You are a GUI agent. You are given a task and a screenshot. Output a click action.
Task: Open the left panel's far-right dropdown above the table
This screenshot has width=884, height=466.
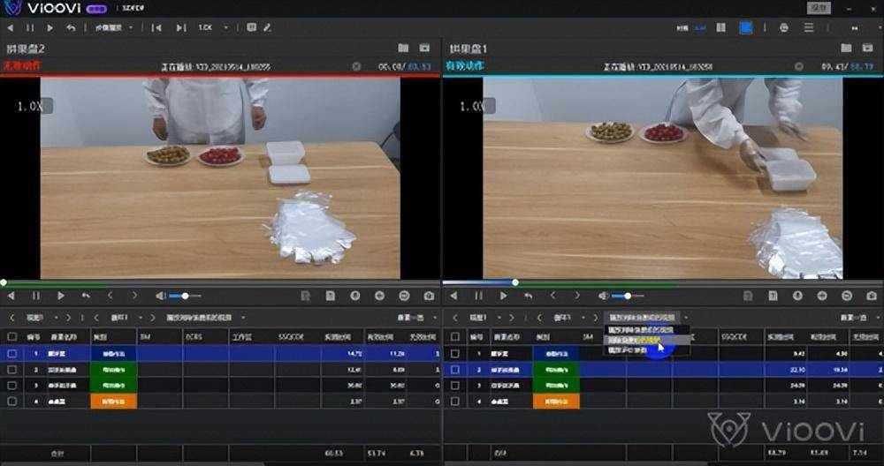pos(417,318)
